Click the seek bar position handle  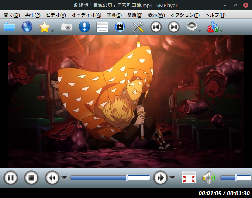coord(127,178)
